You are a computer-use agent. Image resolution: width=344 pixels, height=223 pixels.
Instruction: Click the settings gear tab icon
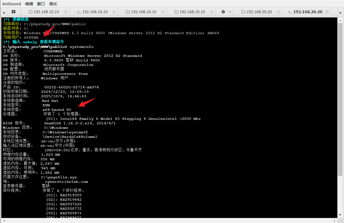point(223,12)
